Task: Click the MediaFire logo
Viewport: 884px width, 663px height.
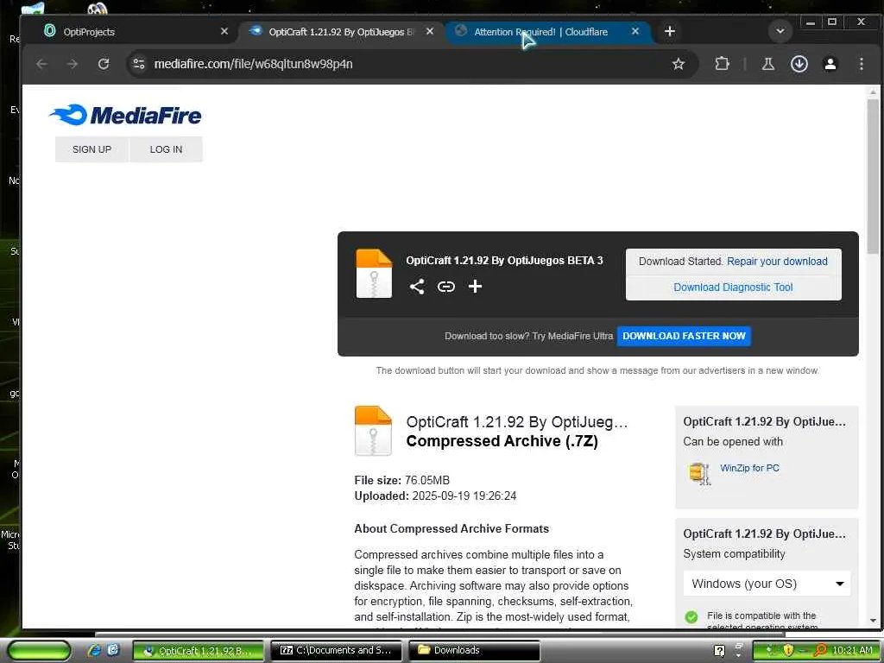Action: pyautogui.click(x=125, y=115)
